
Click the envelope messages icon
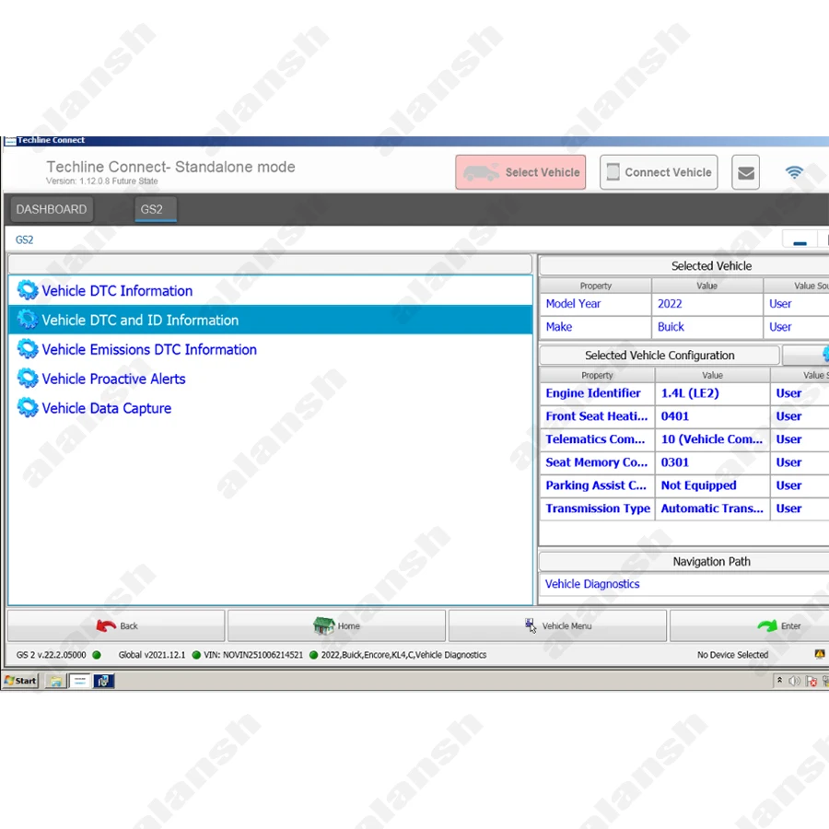tap(746, 172)
